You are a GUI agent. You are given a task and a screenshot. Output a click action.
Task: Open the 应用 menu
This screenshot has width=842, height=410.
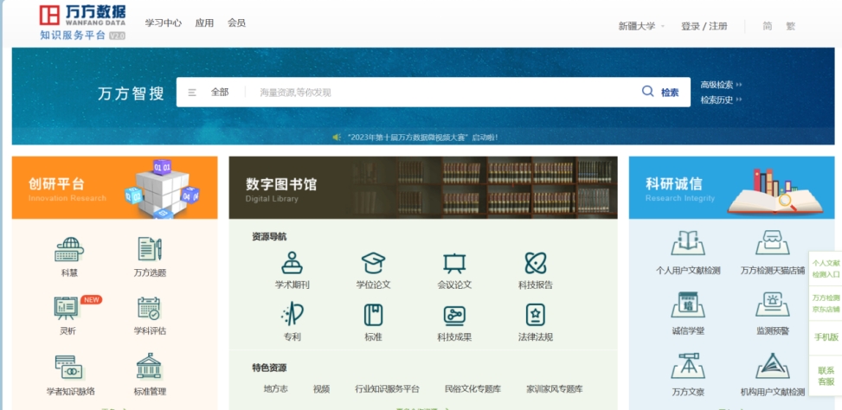[x=204, y=23]
